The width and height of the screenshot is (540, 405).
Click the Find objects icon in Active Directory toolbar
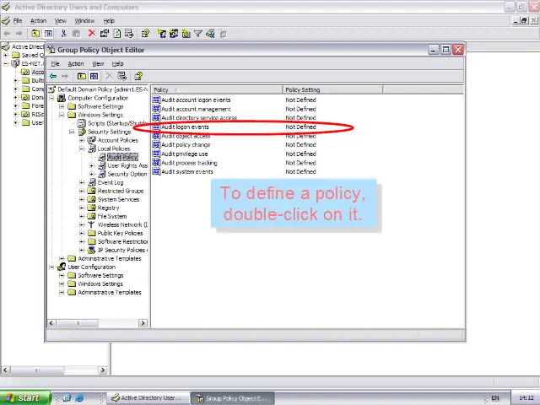210,34
